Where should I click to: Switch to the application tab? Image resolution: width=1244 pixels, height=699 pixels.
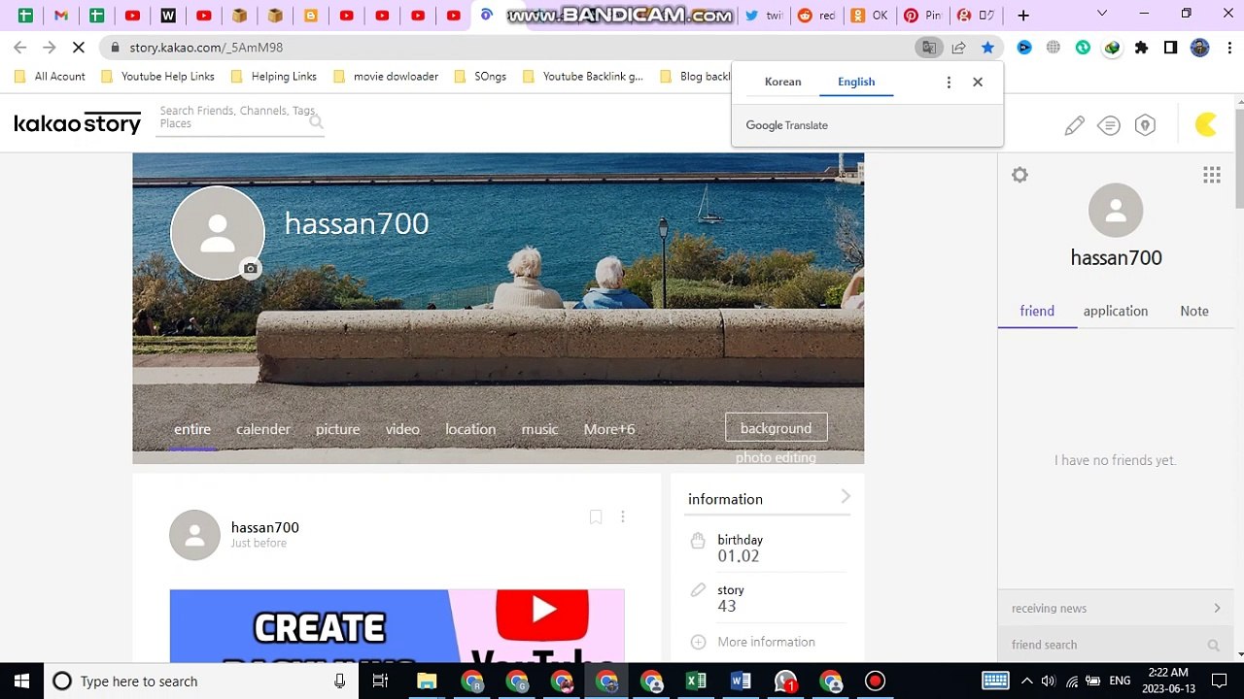click(1116, 311)
